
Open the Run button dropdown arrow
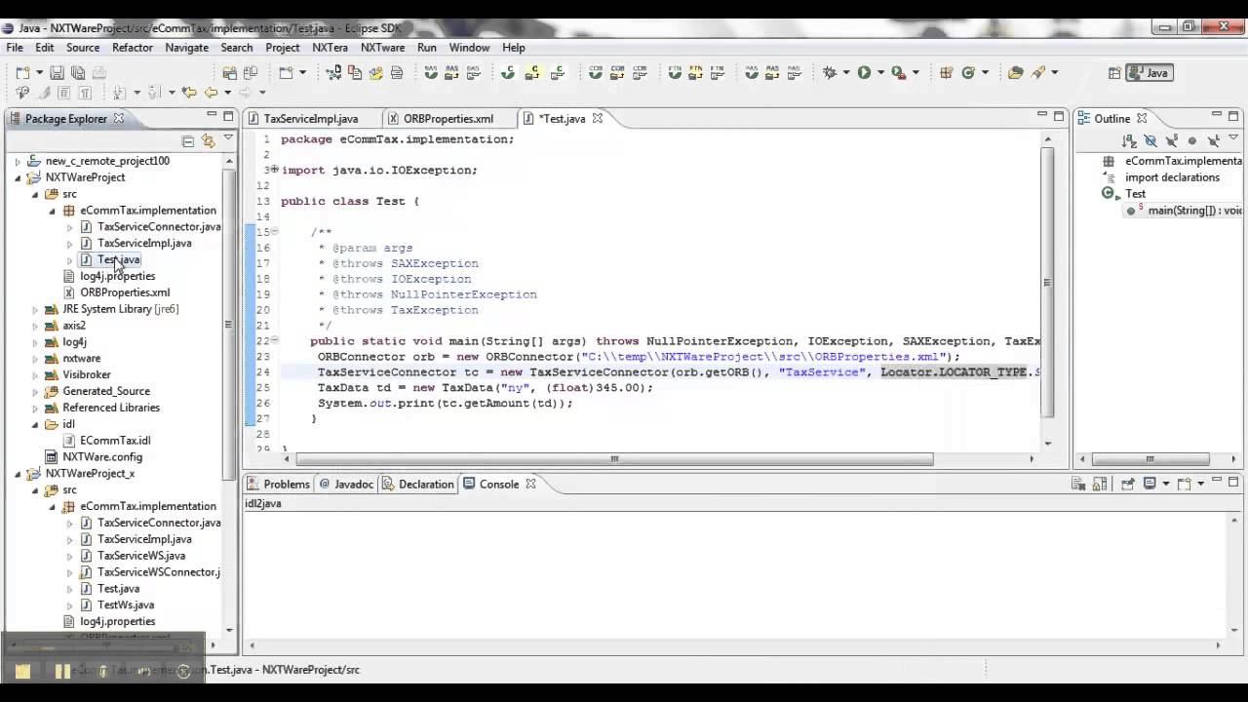point(880,73)
